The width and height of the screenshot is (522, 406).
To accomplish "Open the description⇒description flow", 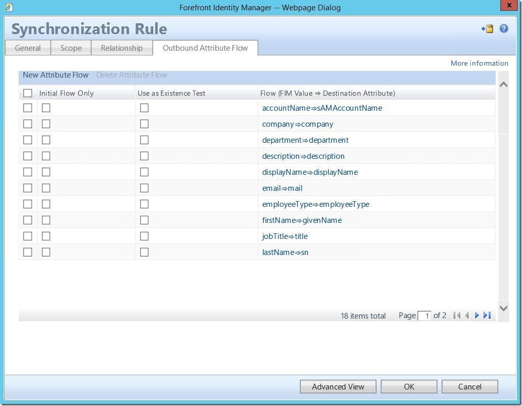I will (303, 156).
